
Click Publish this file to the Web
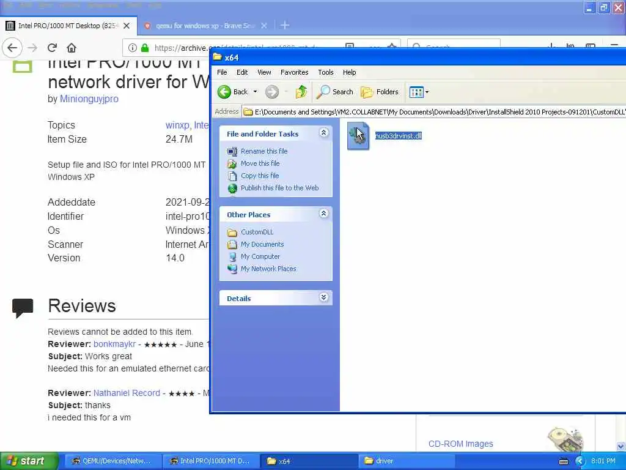coord(279,188)
